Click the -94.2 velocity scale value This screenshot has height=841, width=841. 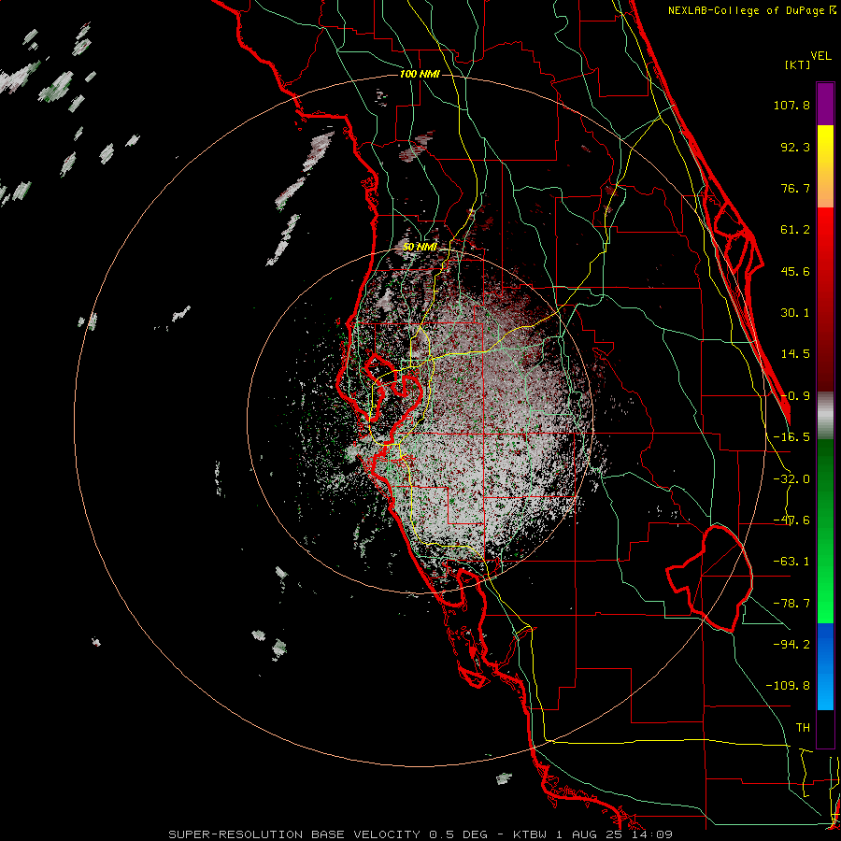coord(791,645)
